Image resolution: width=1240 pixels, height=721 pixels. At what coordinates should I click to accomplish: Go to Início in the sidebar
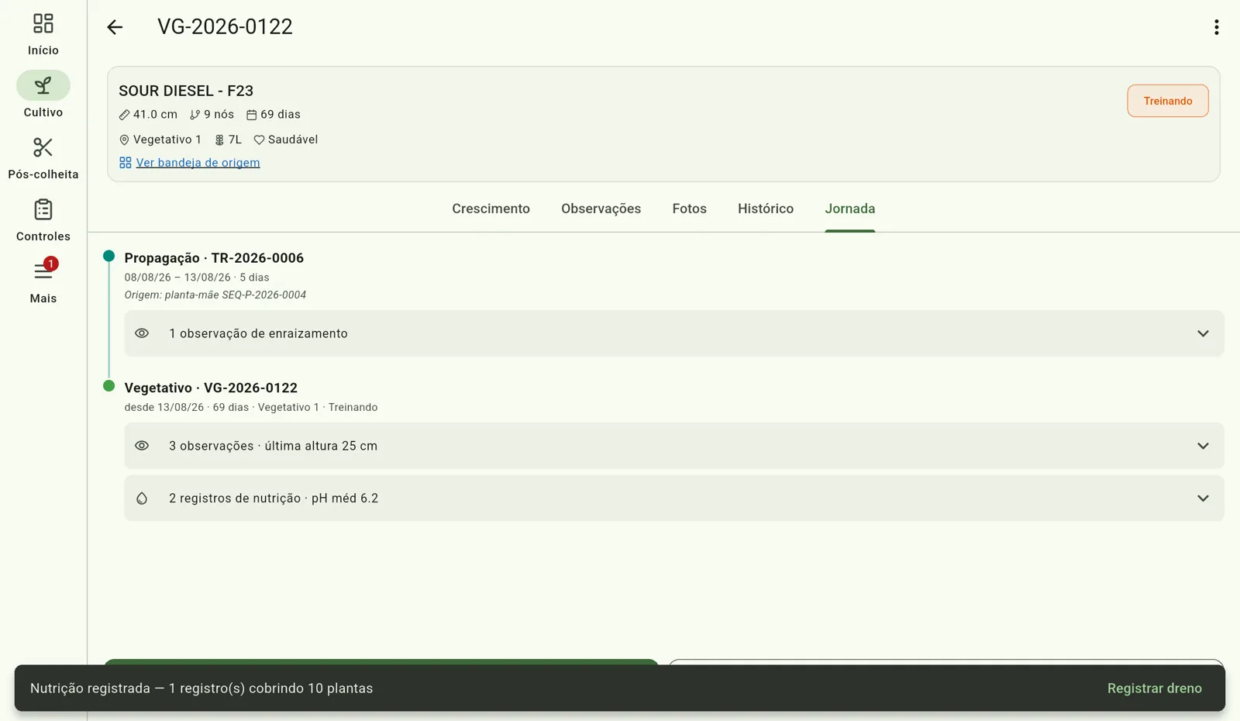[x=43, y=35]
